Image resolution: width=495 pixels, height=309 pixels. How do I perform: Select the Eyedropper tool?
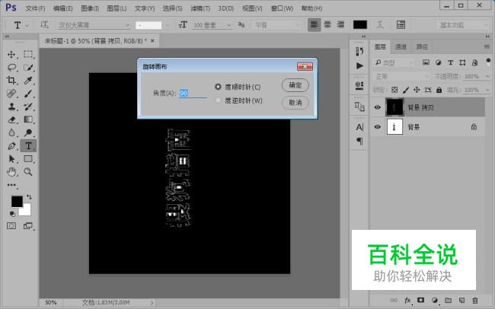(28, 81)
